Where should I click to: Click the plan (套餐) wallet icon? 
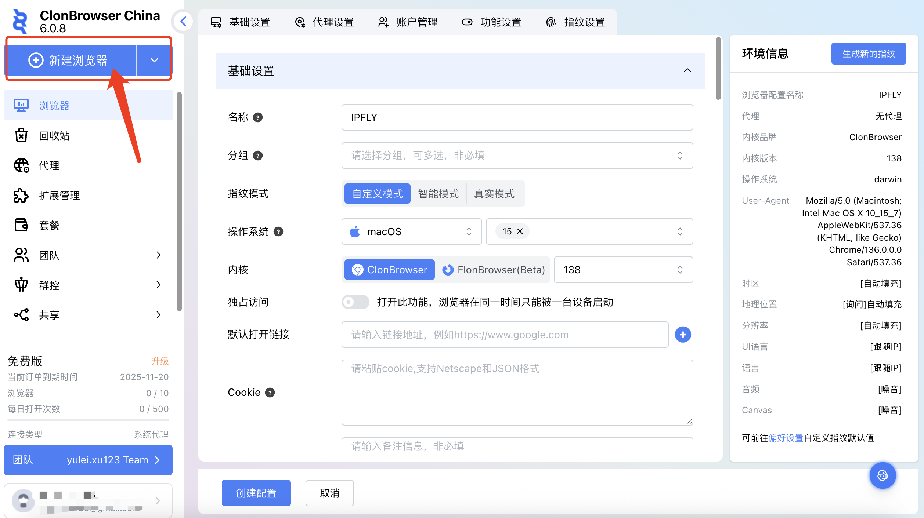[21, 225]
